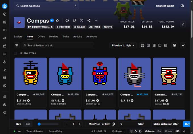Screen dimensions: 193x134
Task: Decrease item quantity with minus button
Action: click(x=67, y=124)
